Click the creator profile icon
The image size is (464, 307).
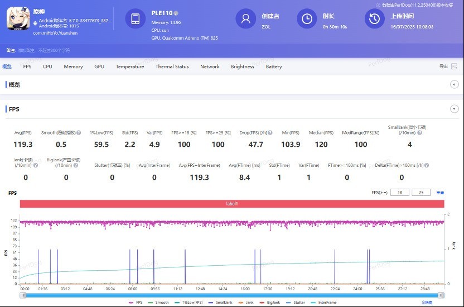[245, 18]
